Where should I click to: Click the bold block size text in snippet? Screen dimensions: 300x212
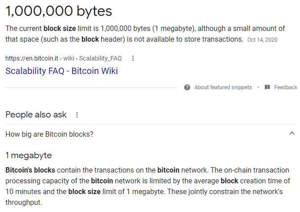click(x=60, y=29)
